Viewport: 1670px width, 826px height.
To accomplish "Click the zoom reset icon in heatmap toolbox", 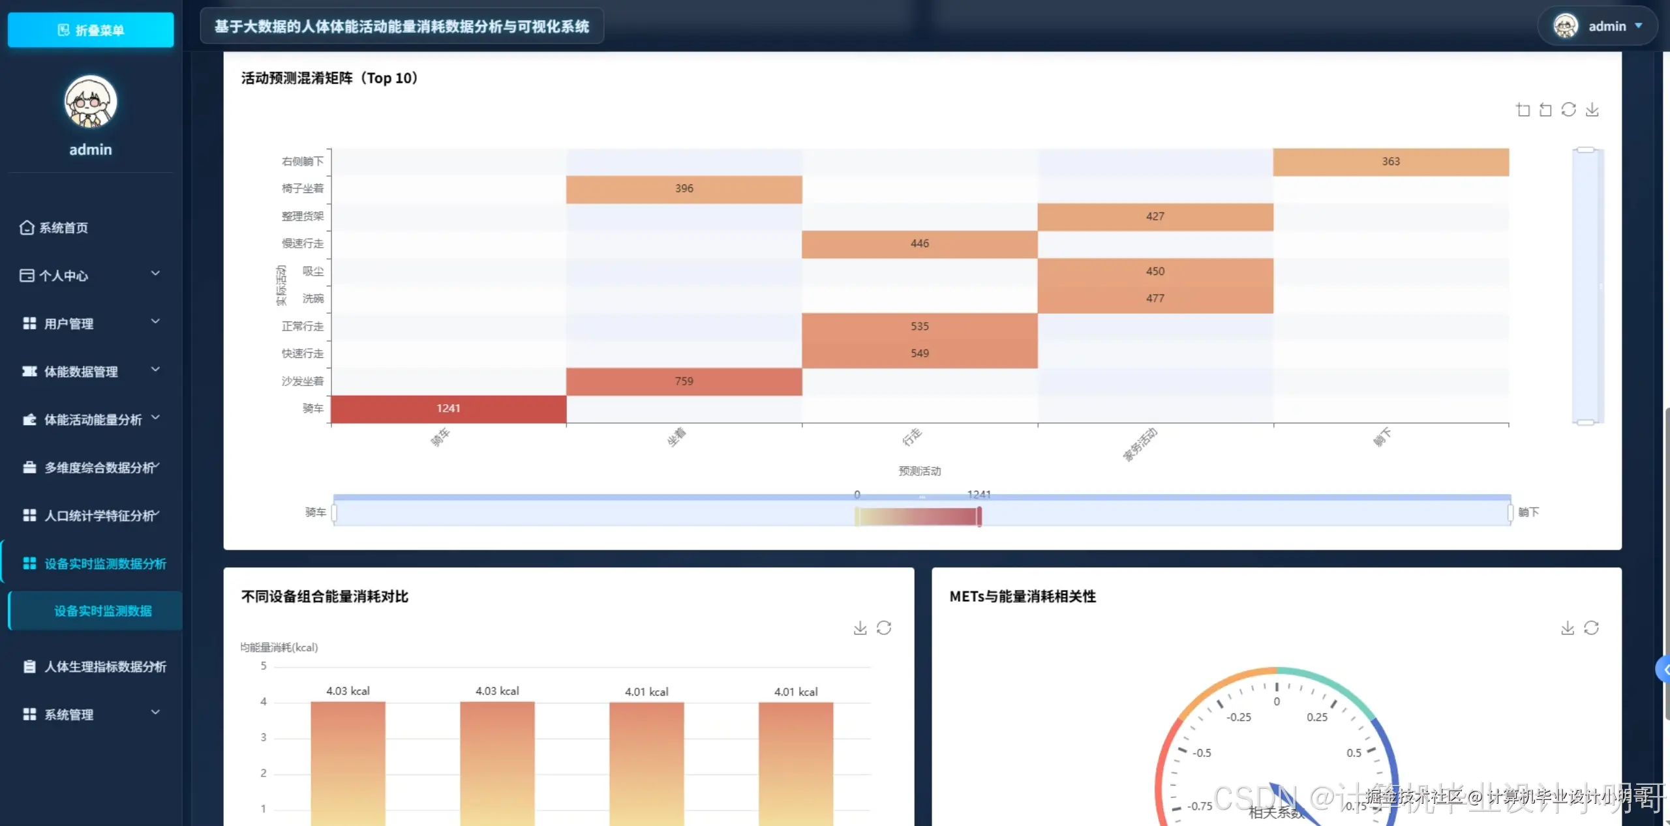I will tap(1545, 110).
